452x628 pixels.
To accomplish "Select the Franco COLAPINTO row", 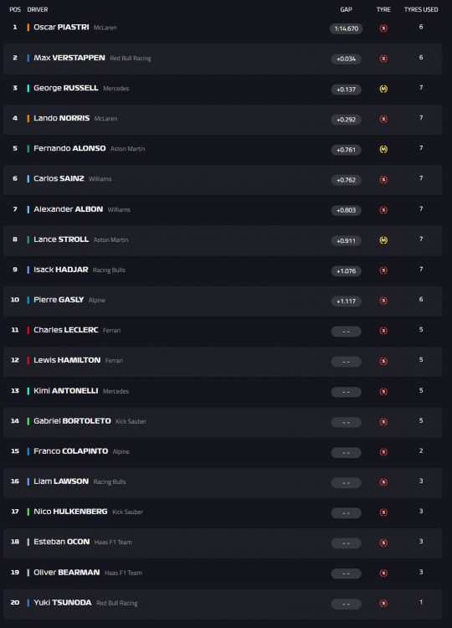I will pyautogui.click(x=223, y=452).
